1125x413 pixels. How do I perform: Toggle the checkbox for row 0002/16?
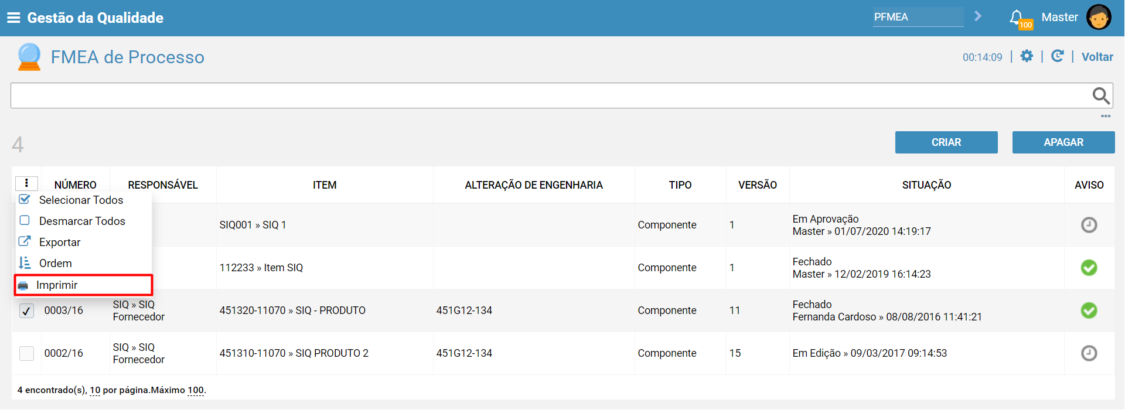click(26, 353)
